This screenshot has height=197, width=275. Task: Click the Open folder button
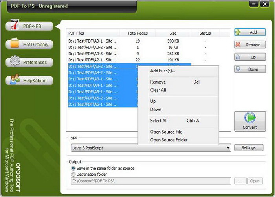[255, 181]
